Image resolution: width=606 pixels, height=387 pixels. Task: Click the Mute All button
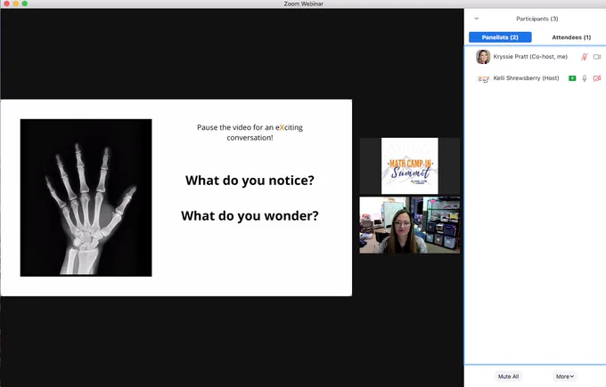point(508,376)
